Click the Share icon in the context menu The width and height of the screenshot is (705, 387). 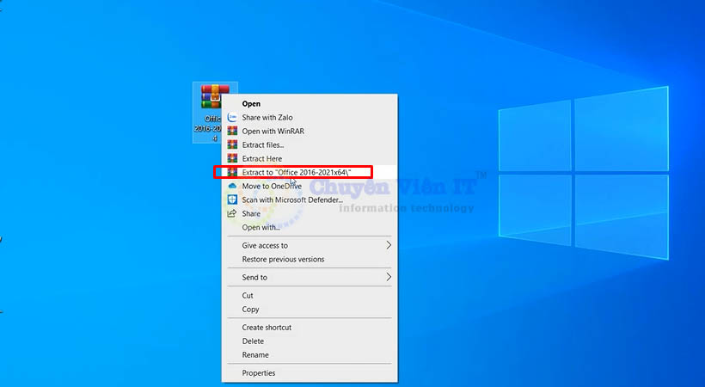[232, 213]
